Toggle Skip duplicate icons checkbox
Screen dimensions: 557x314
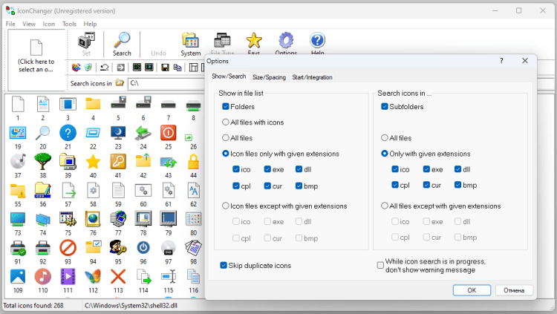coord(224,265)
